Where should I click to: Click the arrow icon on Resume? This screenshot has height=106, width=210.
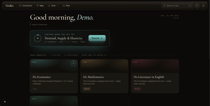tap(101, 38)
